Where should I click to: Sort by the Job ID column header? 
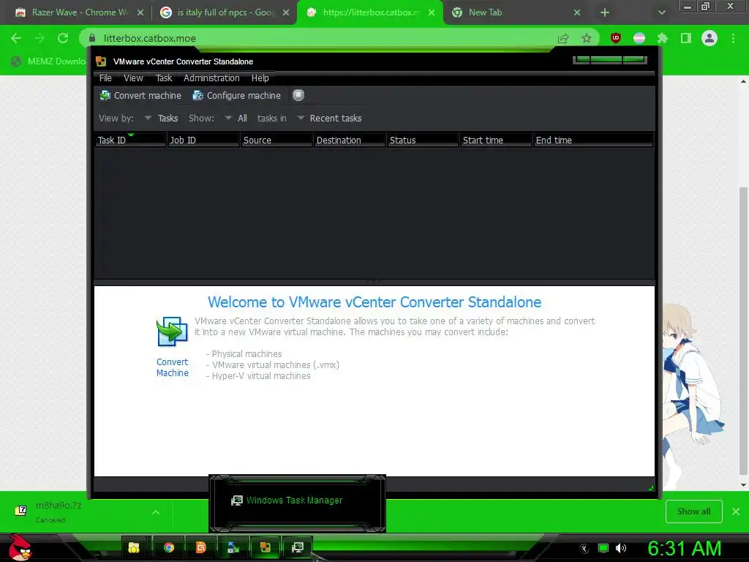(203, 140)
